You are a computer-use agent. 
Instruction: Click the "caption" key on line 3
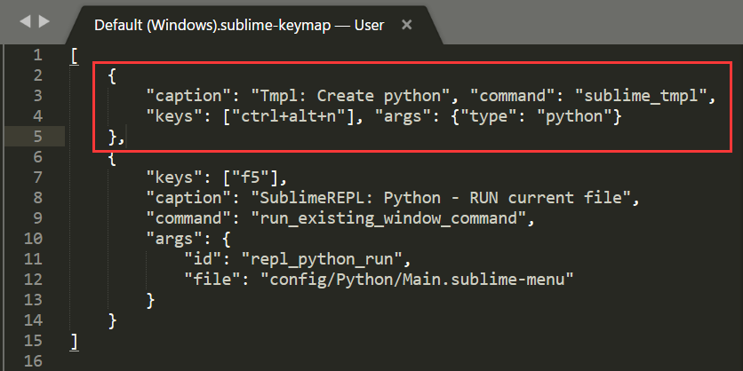[188, 96]
